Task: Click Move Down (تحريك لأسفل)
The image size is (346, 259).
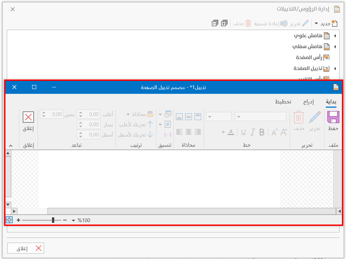Action: tap(135, 135)
